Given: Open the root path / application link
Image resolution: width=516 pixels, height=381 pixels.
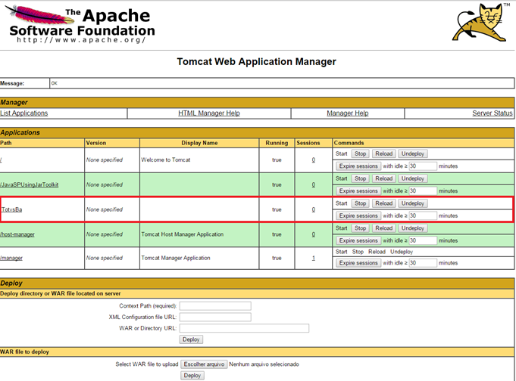Looking at the screenshot, I should pyautogui.click(x=1, y=160).
